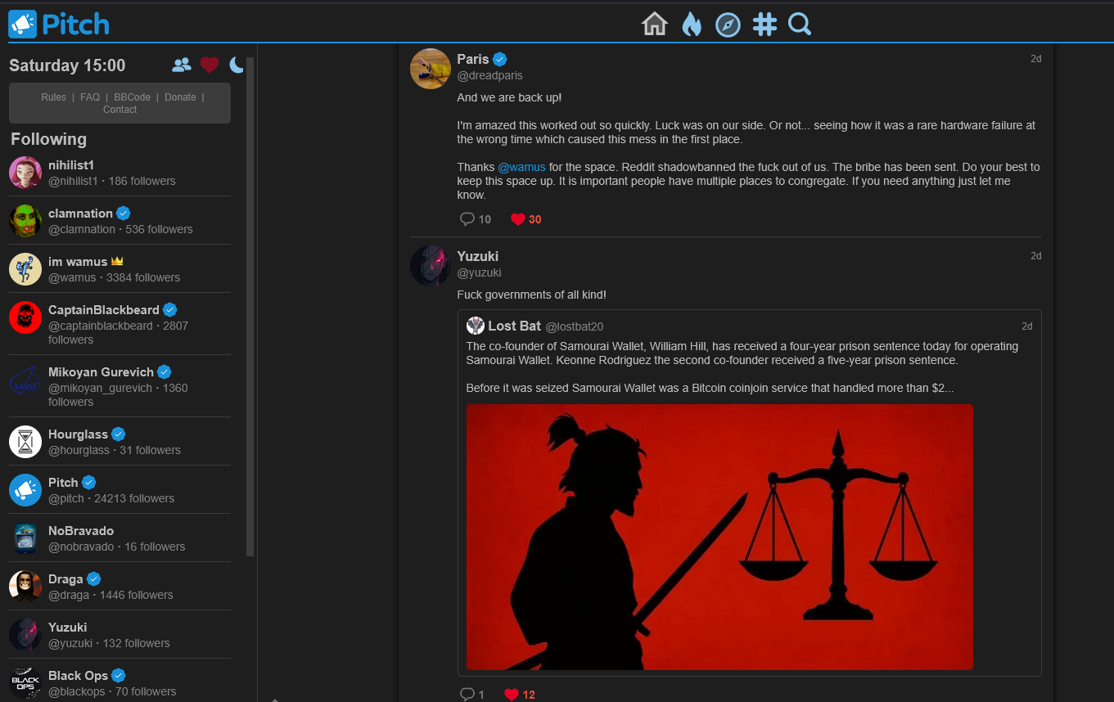Click the magnifying glass search icon

[800, 25]
